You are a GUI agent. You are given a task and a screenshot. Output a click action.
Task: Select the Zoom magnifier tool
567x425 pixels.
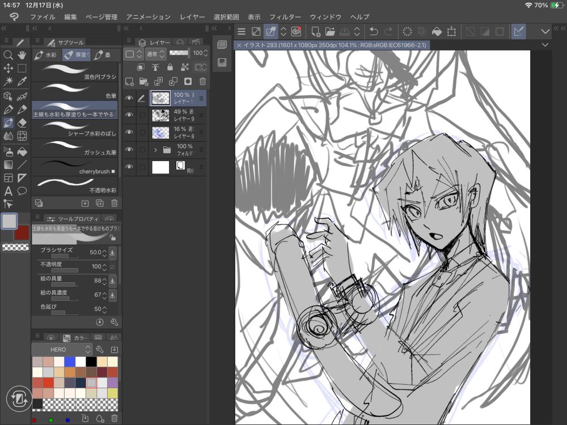click(x=8, y=55)
